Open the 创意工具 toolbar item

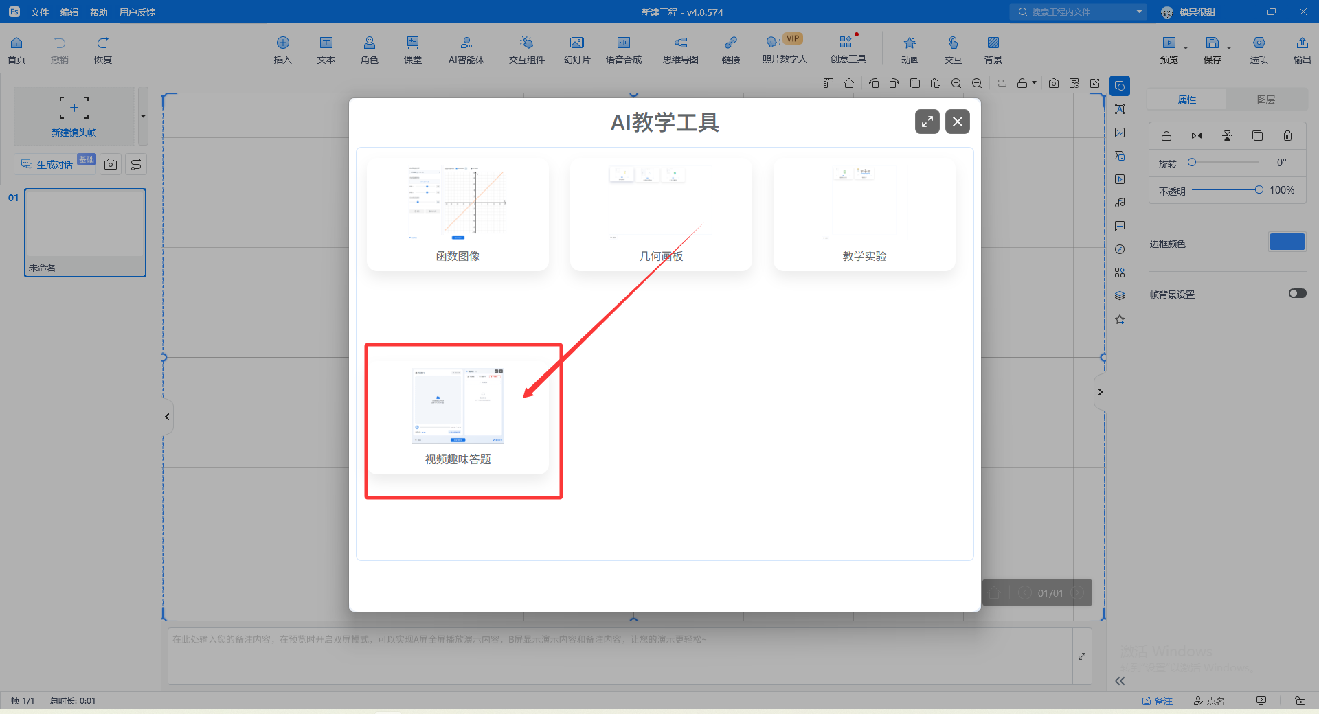(x=848, y=49)
